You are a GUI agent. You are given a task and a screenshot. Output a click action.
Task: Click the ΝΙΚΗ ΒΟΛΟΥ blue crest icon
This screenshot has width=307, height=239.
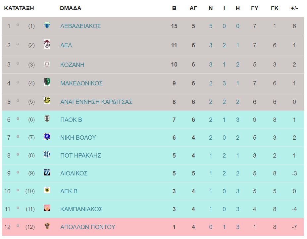[47, 136]
